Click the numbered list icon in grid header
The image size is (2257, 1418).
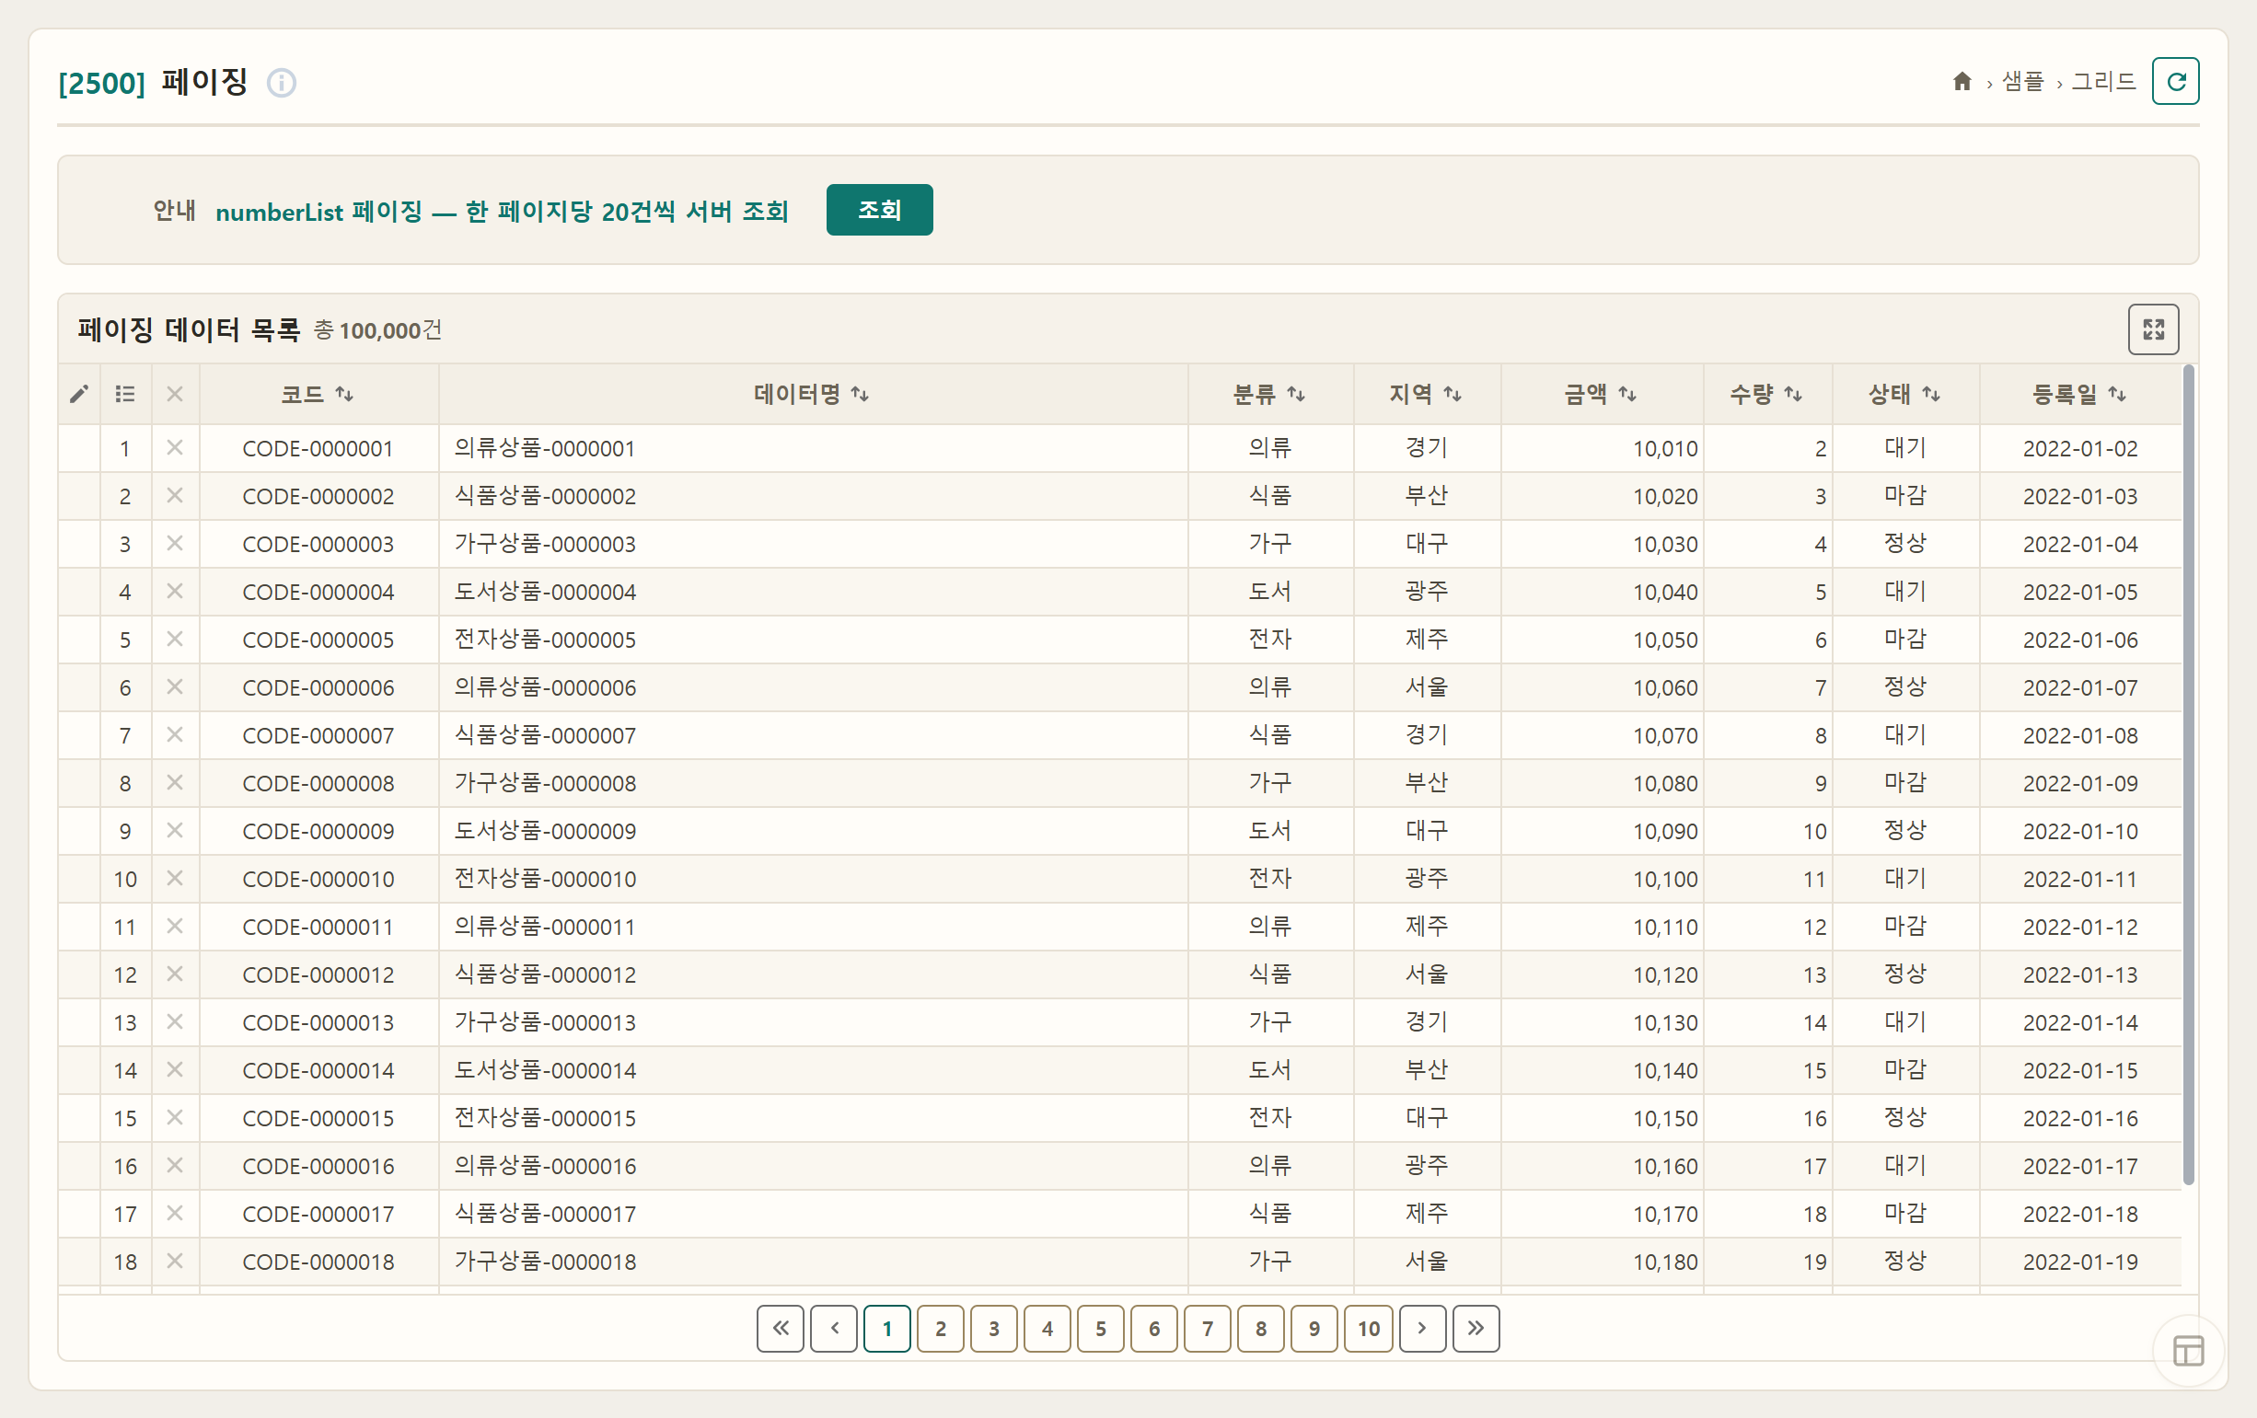(124, 394)
